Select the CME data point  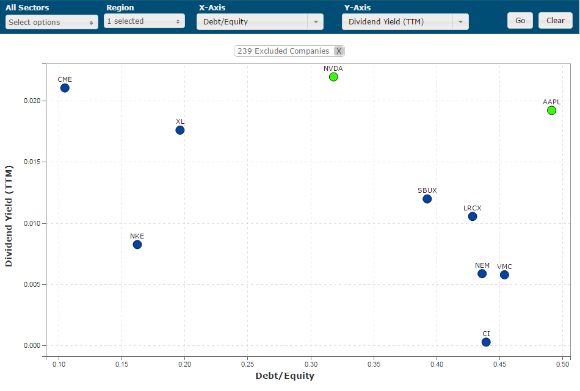tap(65, 88)
